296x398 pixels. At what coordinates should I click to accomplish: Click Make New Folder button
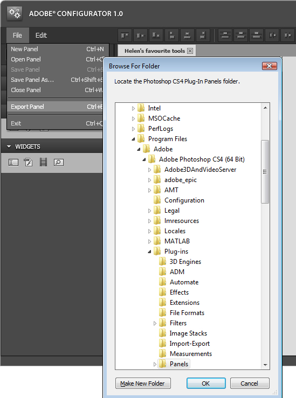143,383
